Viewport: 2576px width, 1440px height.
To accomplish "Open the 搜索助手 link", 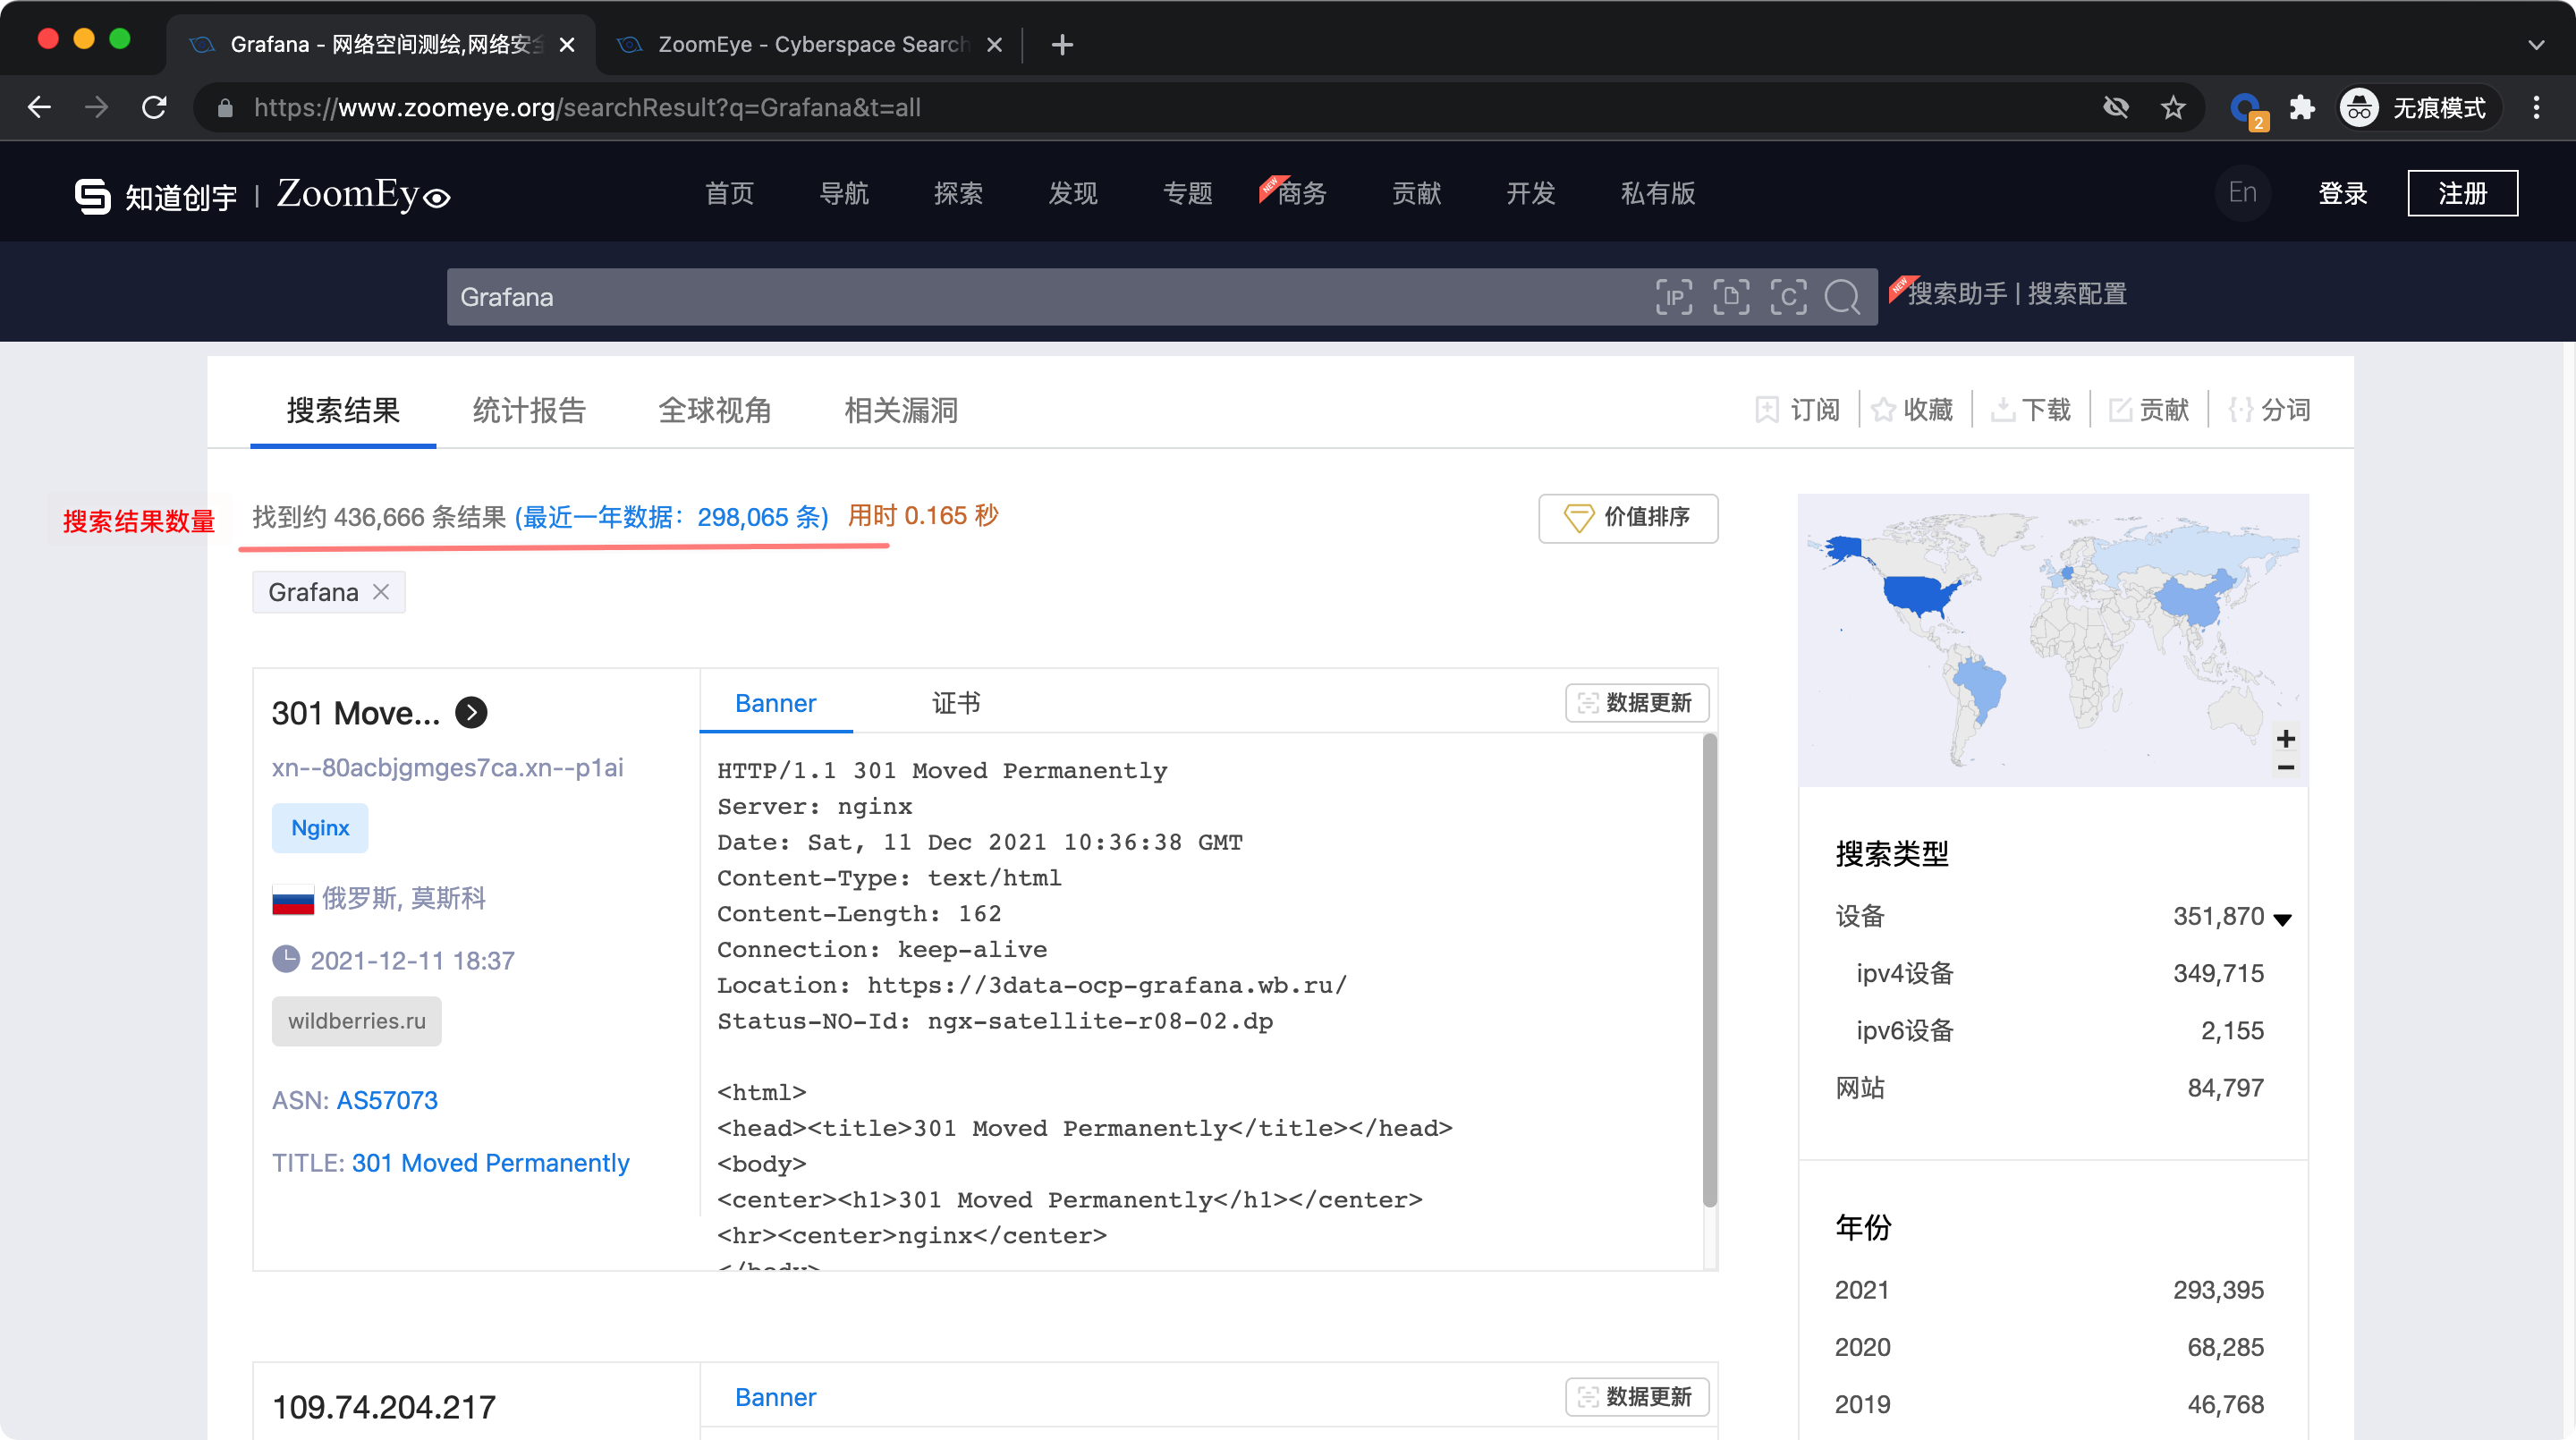I will (x=1957, y=294).
